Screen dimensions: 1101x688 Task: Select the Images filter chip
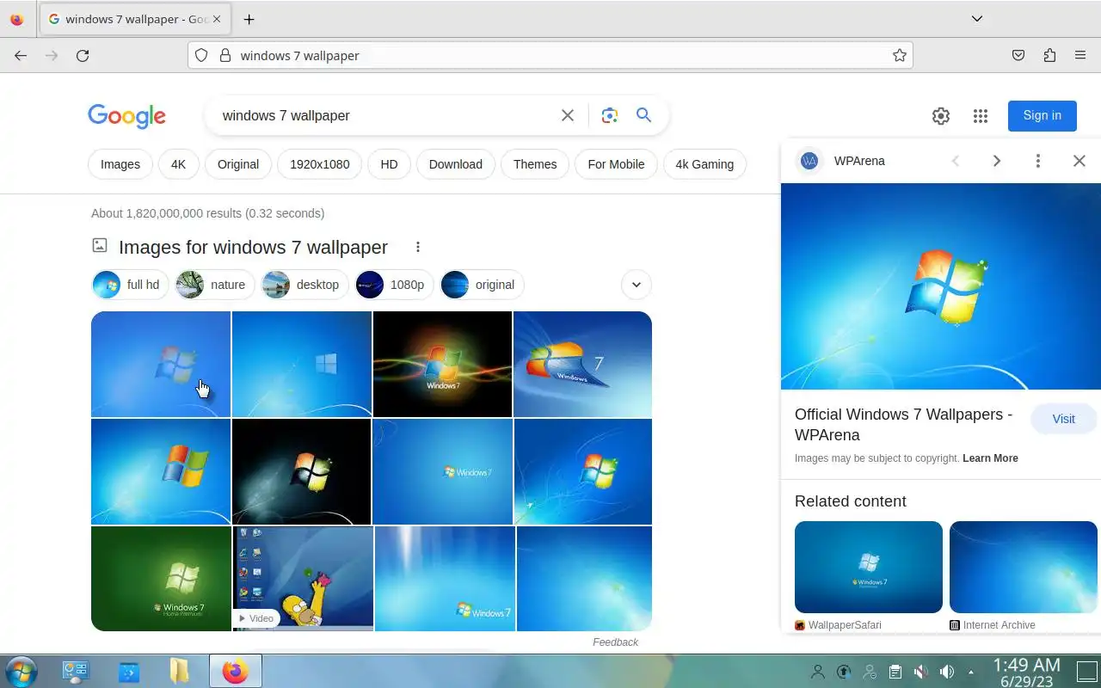pos(120,164)
